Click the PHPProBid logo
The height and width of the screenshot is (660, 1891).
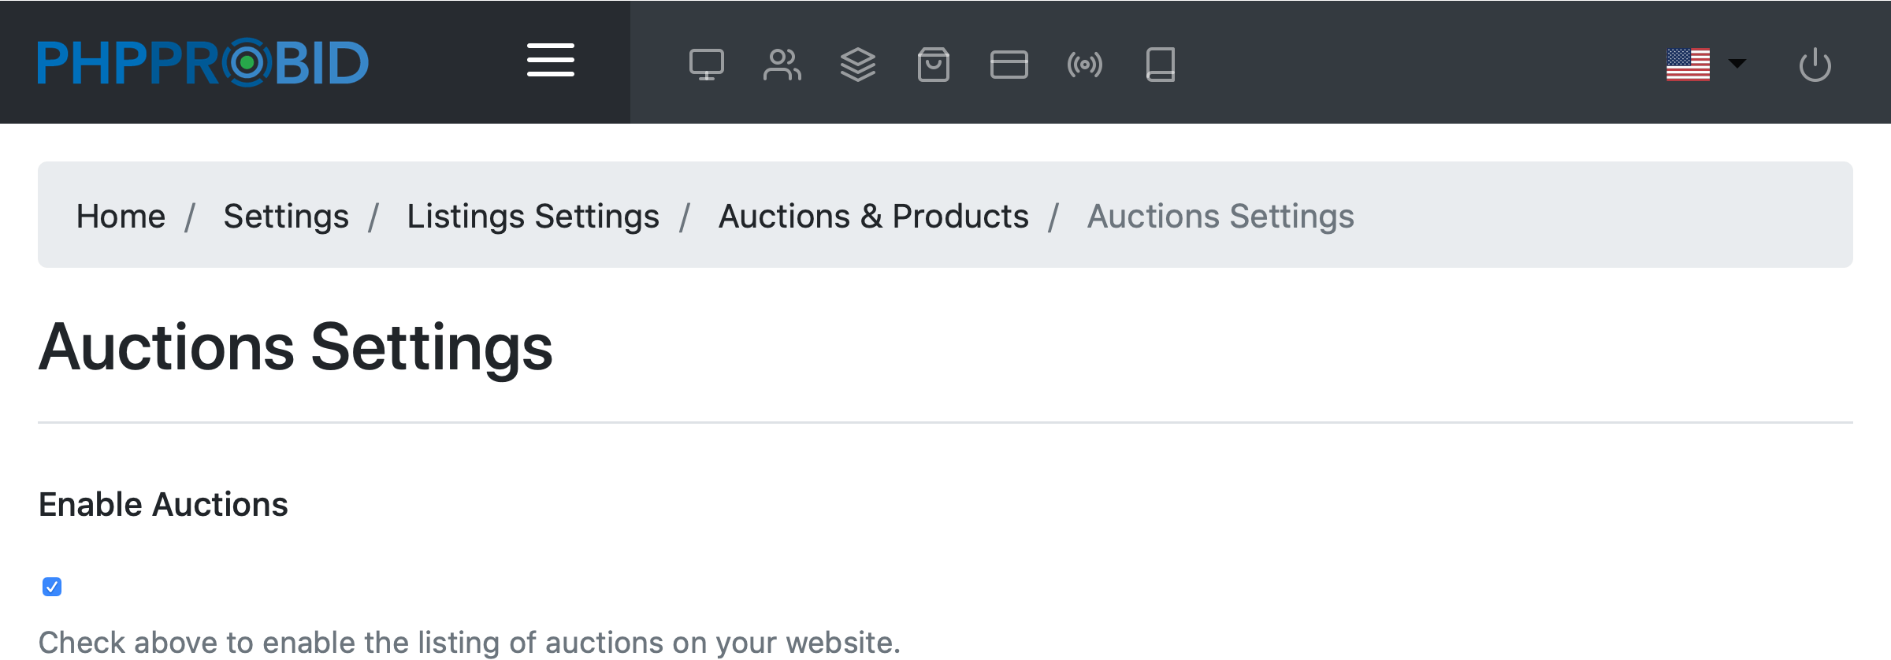click(x=202, y=62)
